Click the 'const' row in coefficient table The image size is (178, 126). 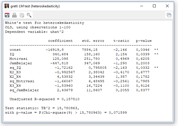[15, 50]
